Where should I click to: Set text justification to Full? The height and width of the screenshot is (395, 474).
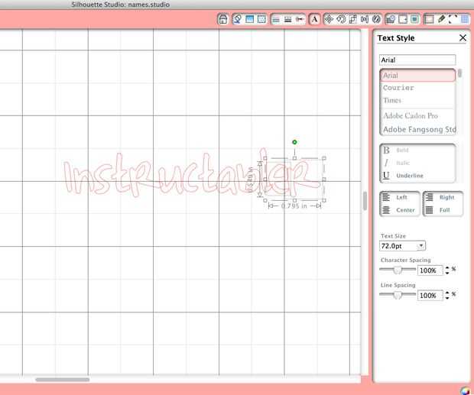[x=443, y=210]
